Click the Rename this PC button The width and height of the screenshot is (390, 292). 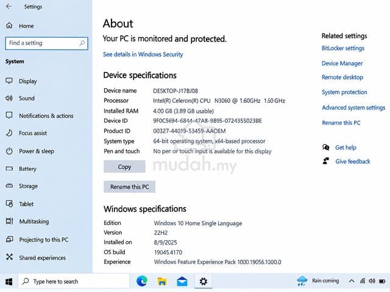pos(129,187)
